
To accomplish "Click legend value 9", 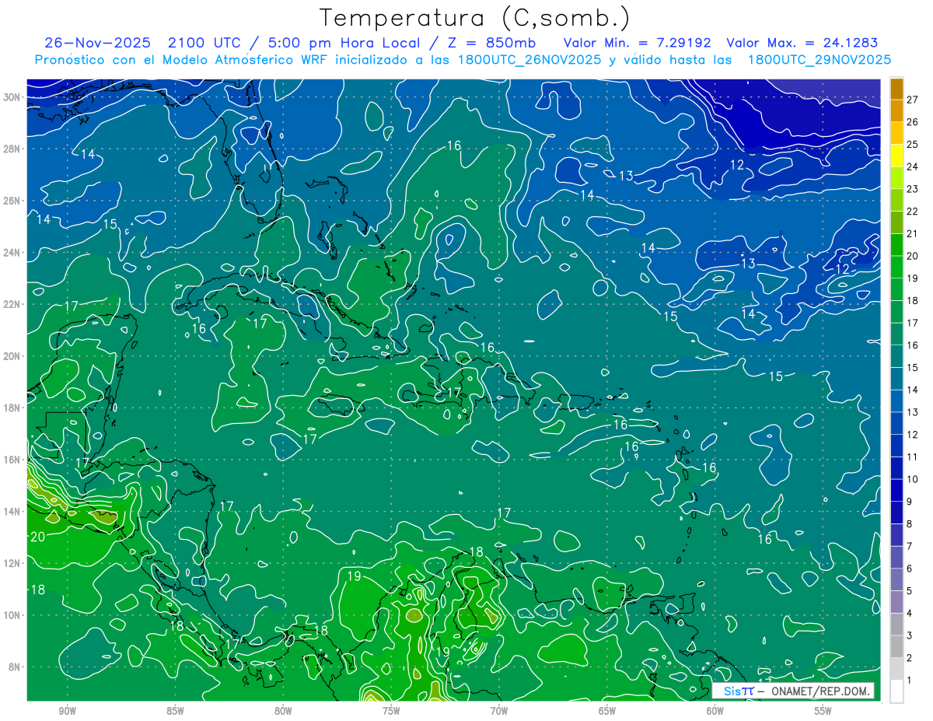I will tap(909, 502).
